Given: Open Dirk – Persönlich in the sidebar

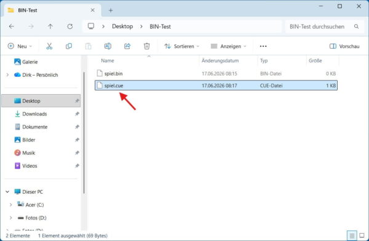Looking at the screenshot, I should click(36, 75).
